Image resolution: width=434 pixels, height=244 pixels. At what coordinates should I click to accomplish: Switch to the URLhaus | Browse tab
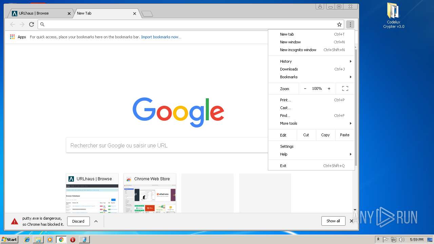[40, 14]
